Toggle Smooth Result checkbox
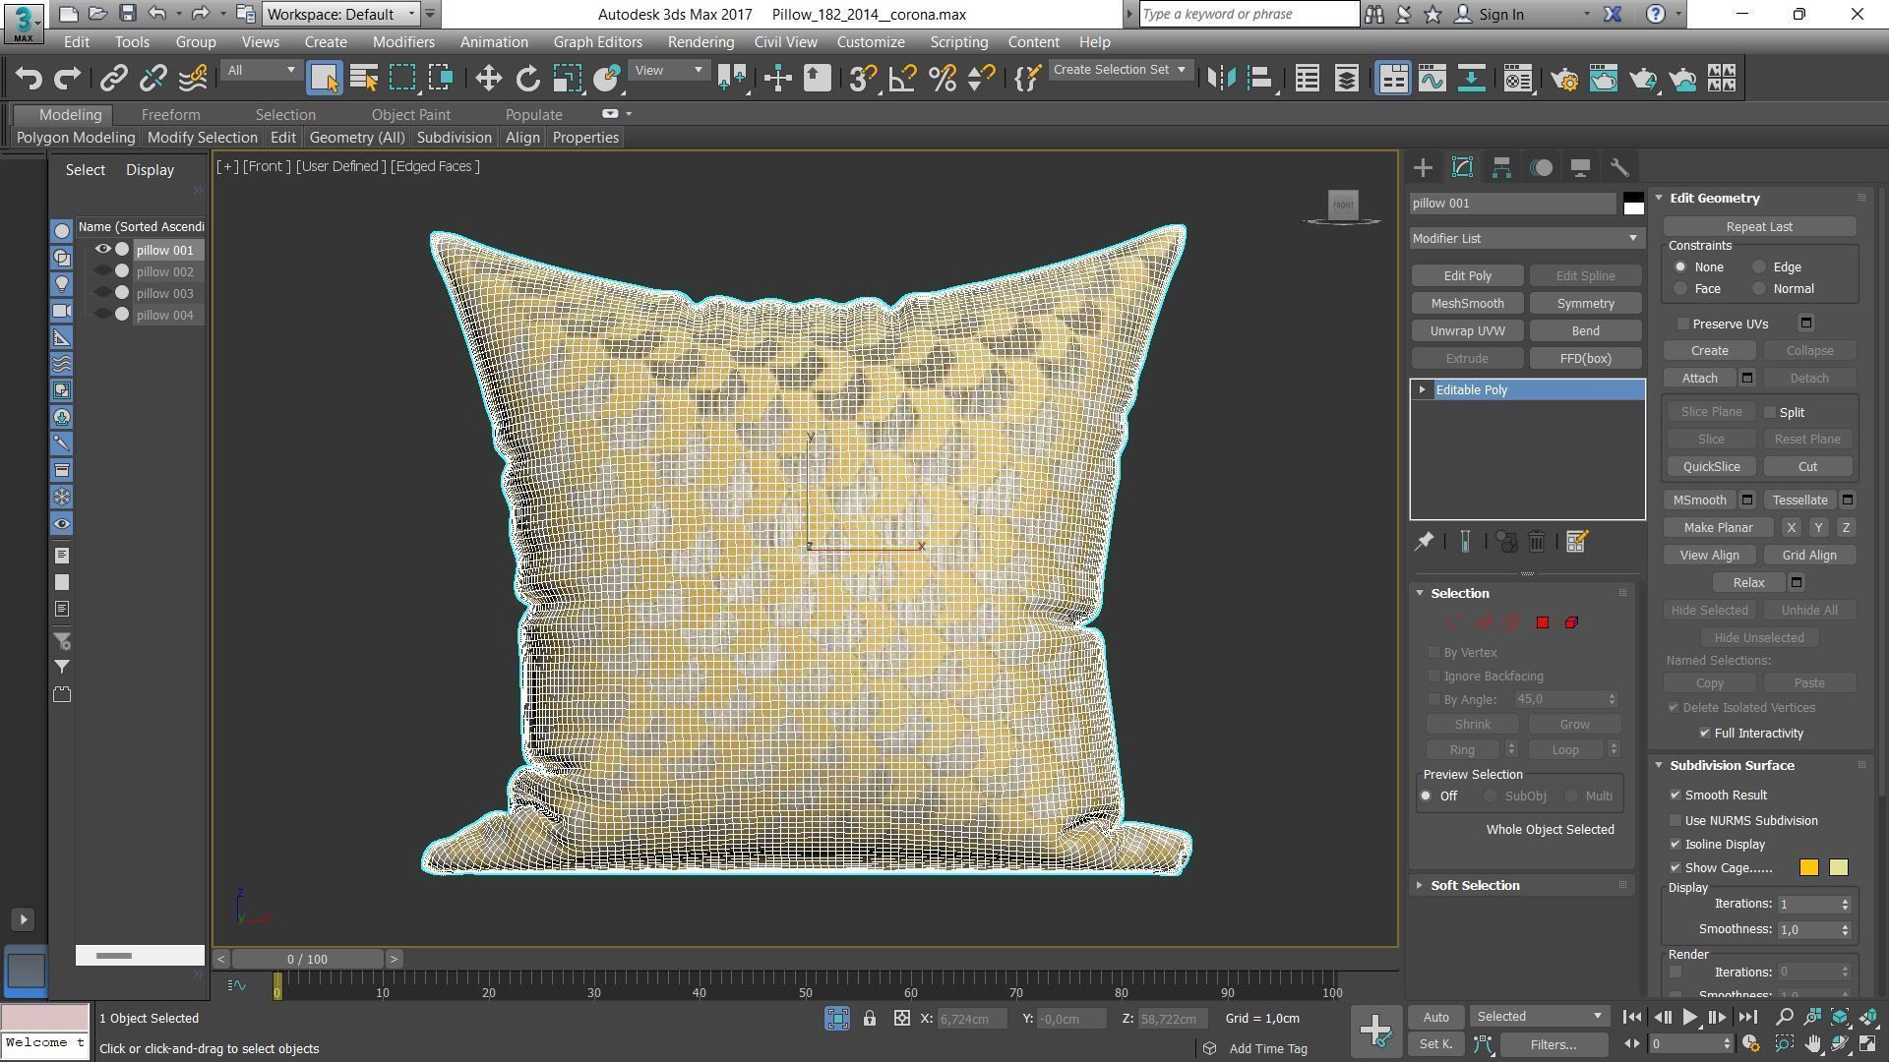The image size is (1889, 1062). coord(1676,796)
